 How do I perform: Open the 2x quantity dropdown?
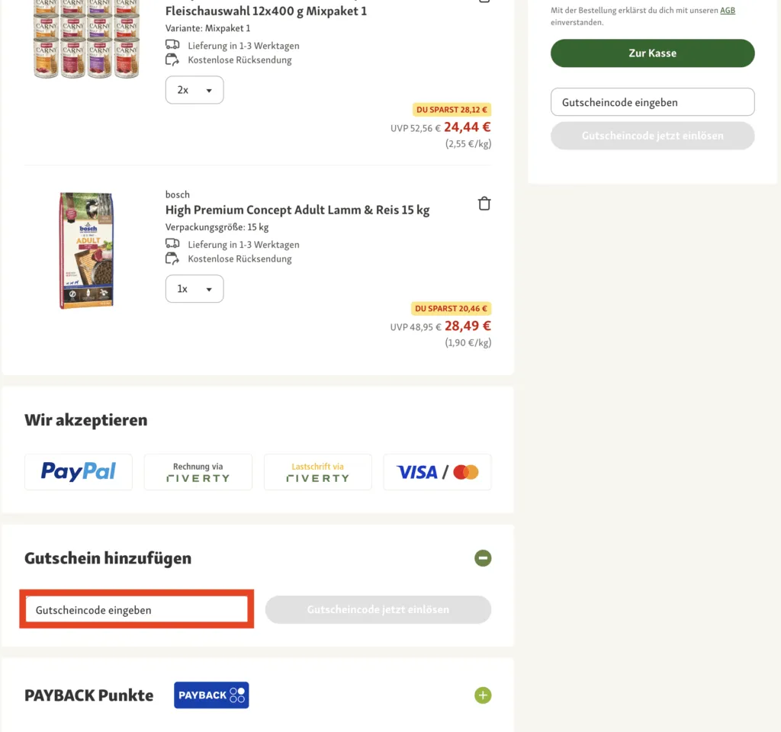coord(194,90)
